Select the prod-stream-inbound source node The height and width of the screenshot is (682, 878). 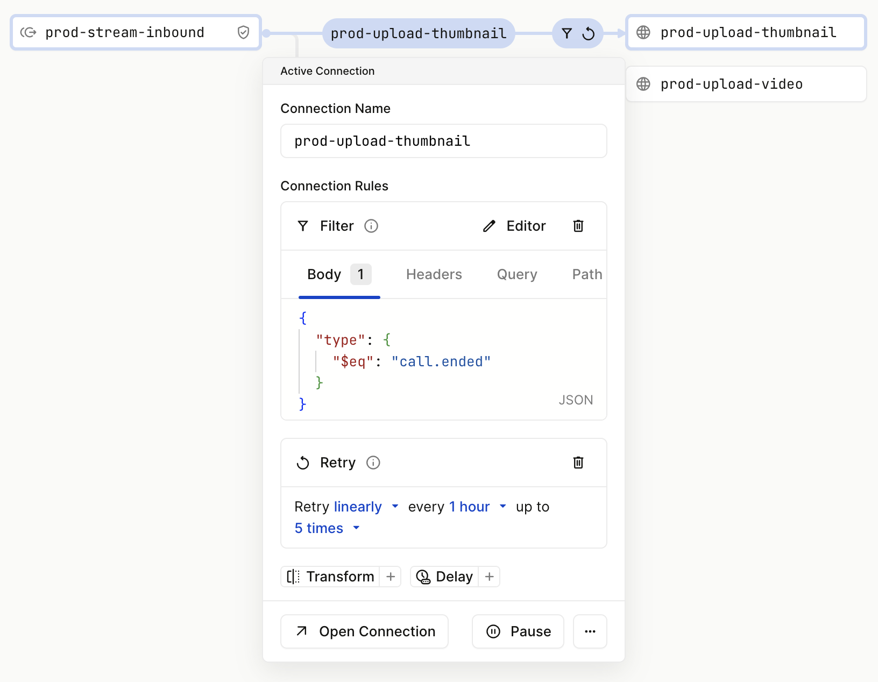click(x=136, y=33)
